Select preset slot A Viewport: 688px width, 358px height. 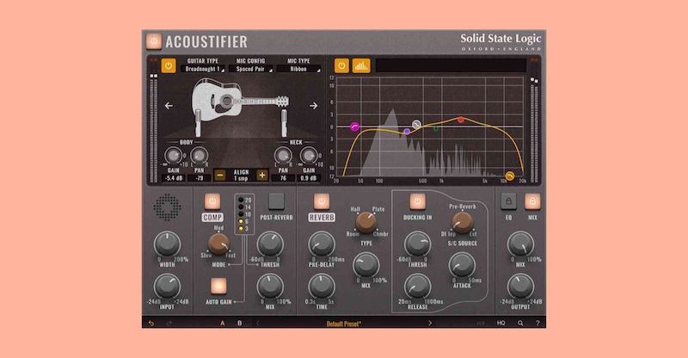point(223,324)
